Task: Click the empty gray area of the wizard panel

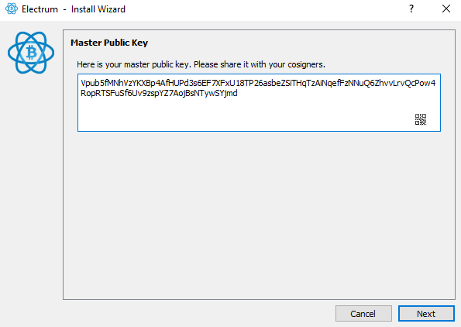Action: [259, 215]
